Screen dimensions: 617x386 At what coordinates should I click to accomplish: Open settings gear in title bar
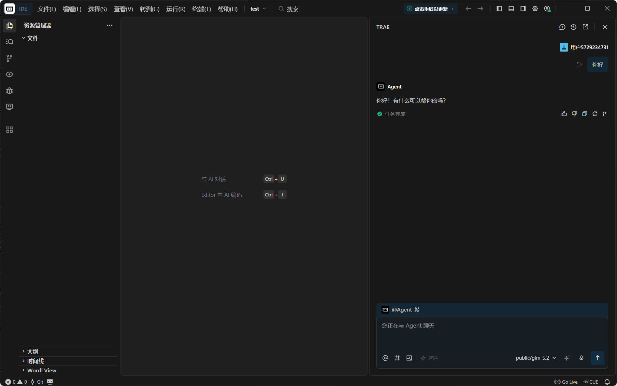pos(535,9)
